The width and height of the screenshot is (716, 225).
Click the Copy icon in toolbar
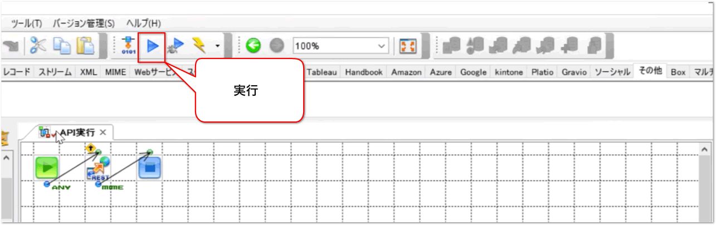pyautogui.click(x=61, y=46)
